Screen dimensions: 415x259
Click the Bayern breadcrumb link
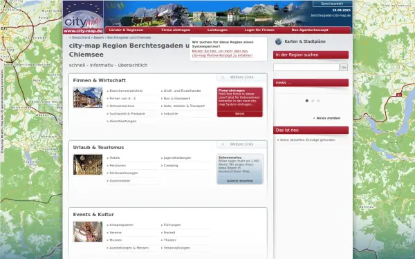[99, 37]
